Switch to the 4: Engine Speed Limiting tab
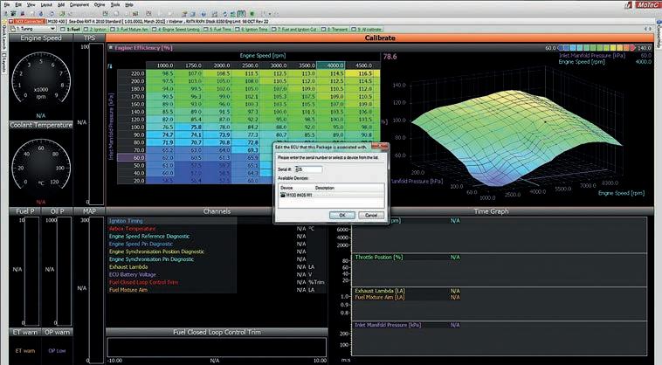Viewport: 662px width, 365px height. 176,29
